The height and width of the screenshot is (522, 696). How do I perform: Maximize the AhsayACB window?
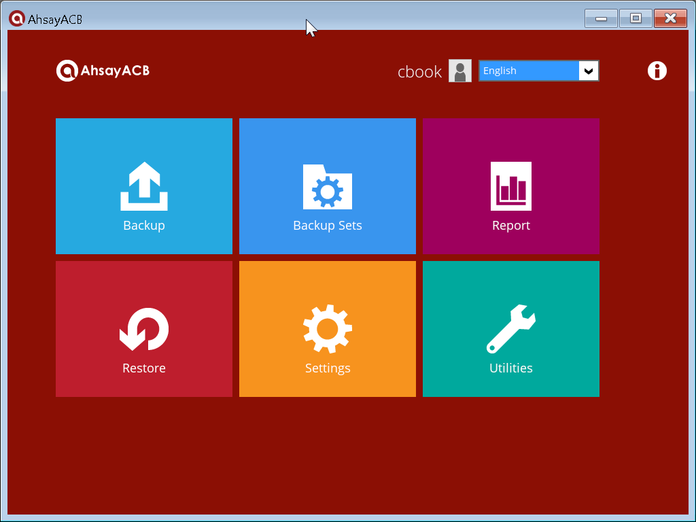point(636,18)
